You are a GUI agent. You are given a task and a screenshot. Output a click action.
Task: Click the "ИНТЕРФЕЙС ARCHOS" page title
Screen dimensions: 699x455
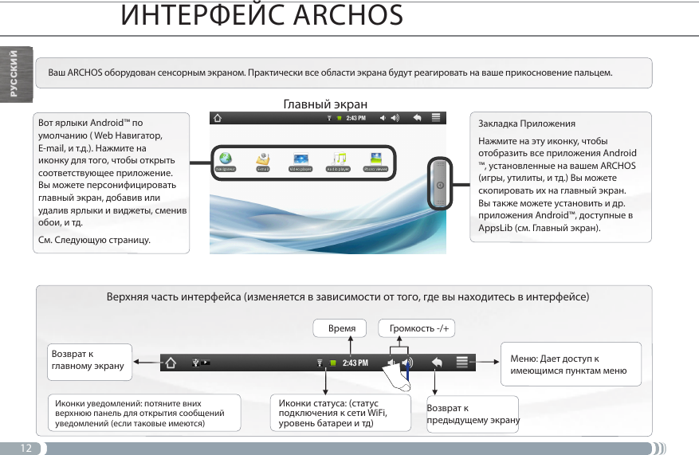[x=261, y=15]
